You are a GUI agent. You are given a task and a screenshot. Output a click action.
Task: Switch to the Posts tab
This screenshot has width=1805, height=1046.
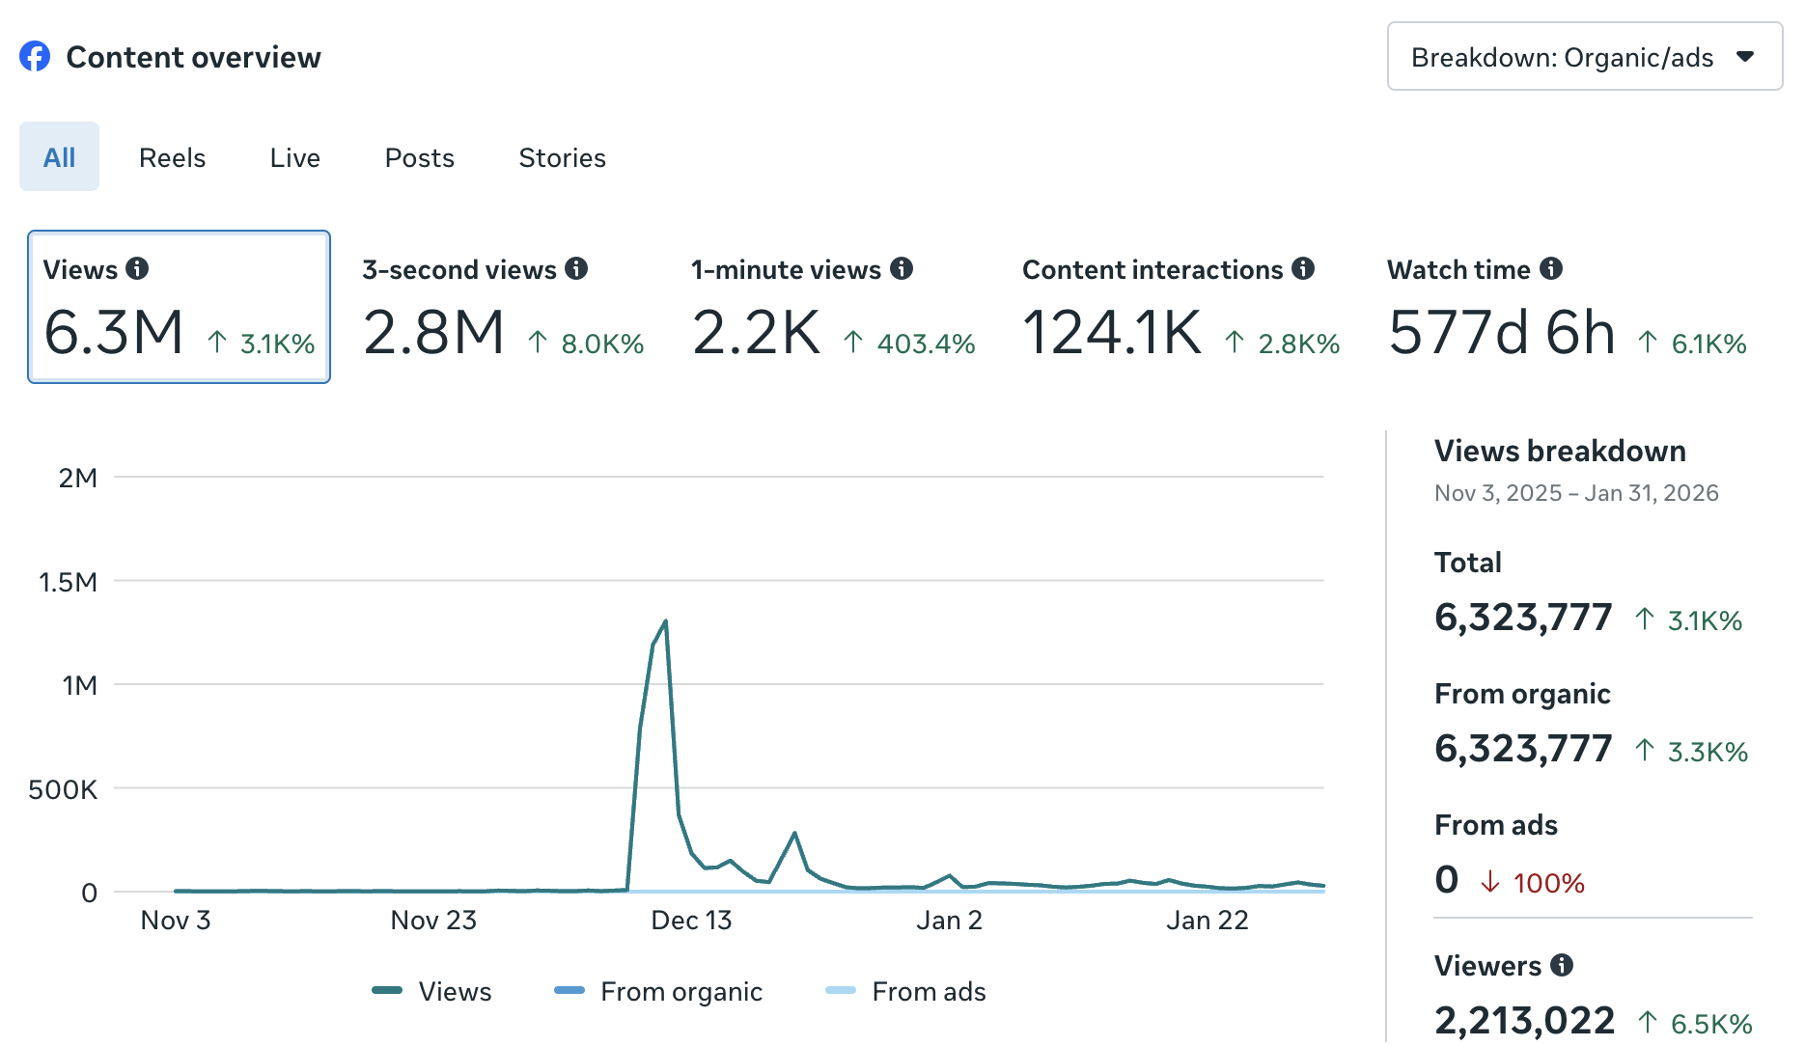pyautogui.click(x=419, y=157)
